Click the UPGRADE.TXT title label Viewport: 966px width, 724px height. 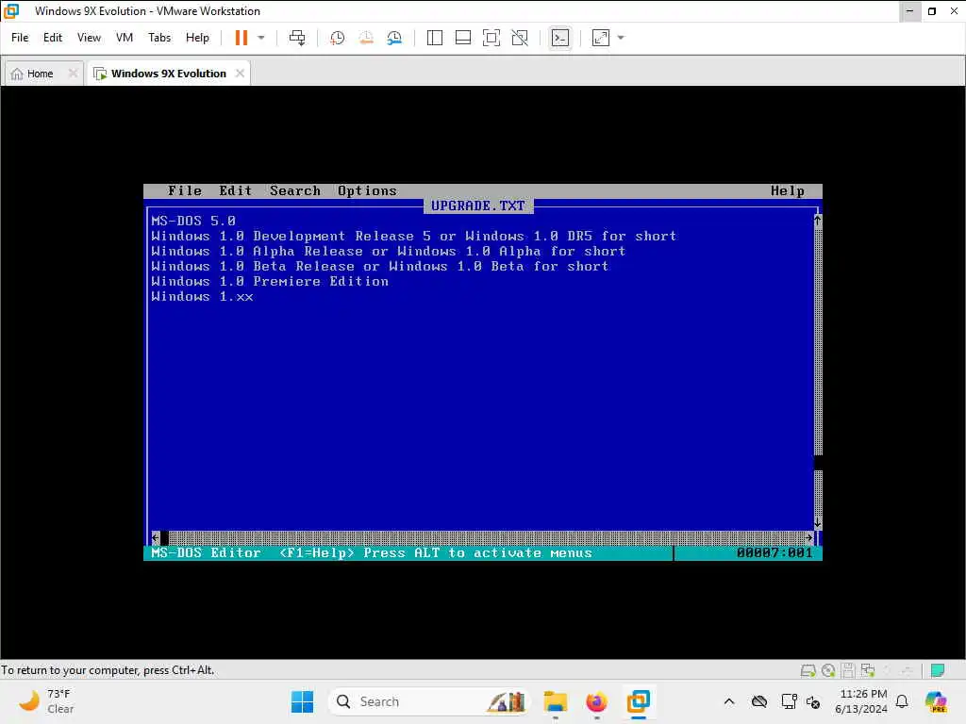478,206
